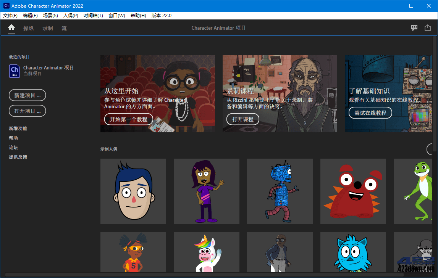Open the 论坛 link in the sidebar
This screenshot has height=278, width=438.
pyautogui.click(x=13, y=147)
